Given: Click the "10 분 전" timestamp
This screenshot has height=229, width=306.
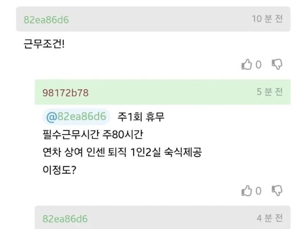Looking at the screenshot, I should click(x=267, y=19).
